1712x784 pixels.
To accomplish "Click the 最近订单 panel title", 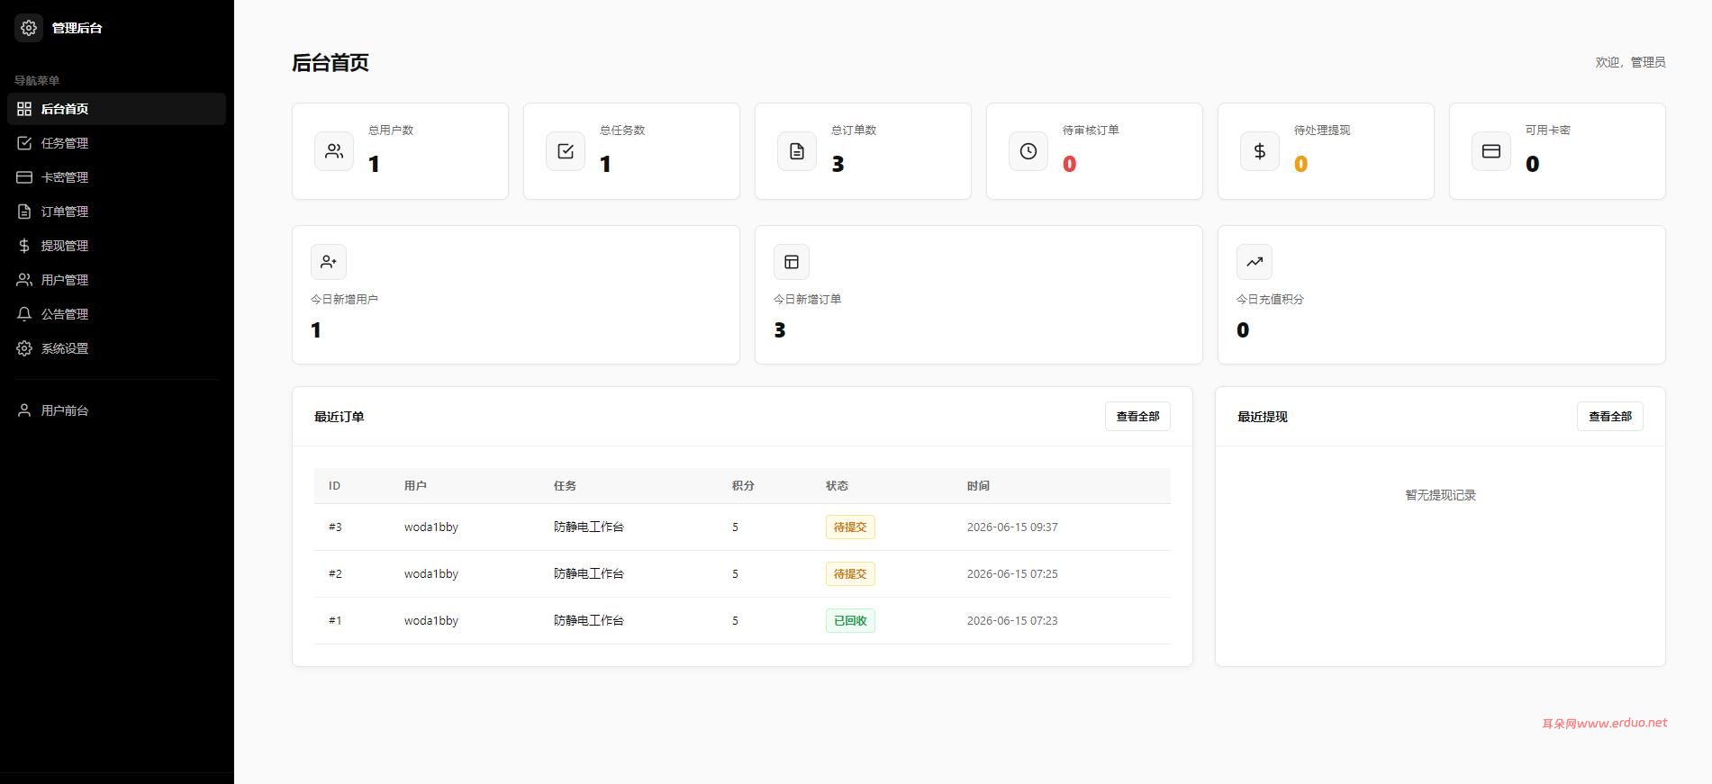I will point(340,417).
